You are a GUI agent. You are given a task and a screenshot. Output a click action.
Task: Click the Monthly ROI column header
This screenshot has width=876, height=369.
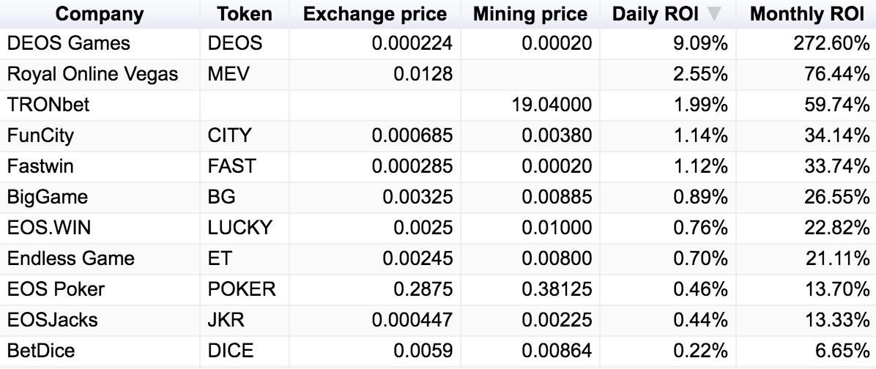[806, 14]
